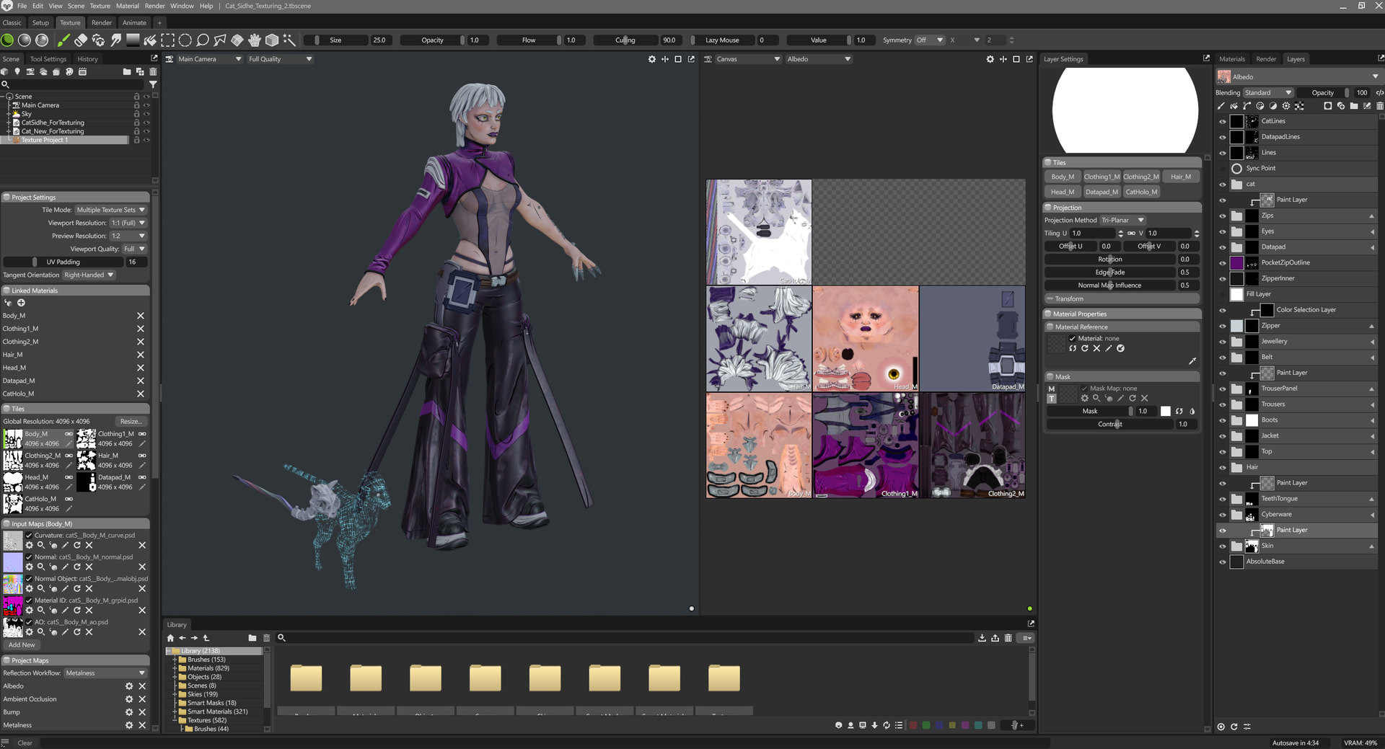
Task: Add a new layer group folder
Action: tap(1354, 106)
